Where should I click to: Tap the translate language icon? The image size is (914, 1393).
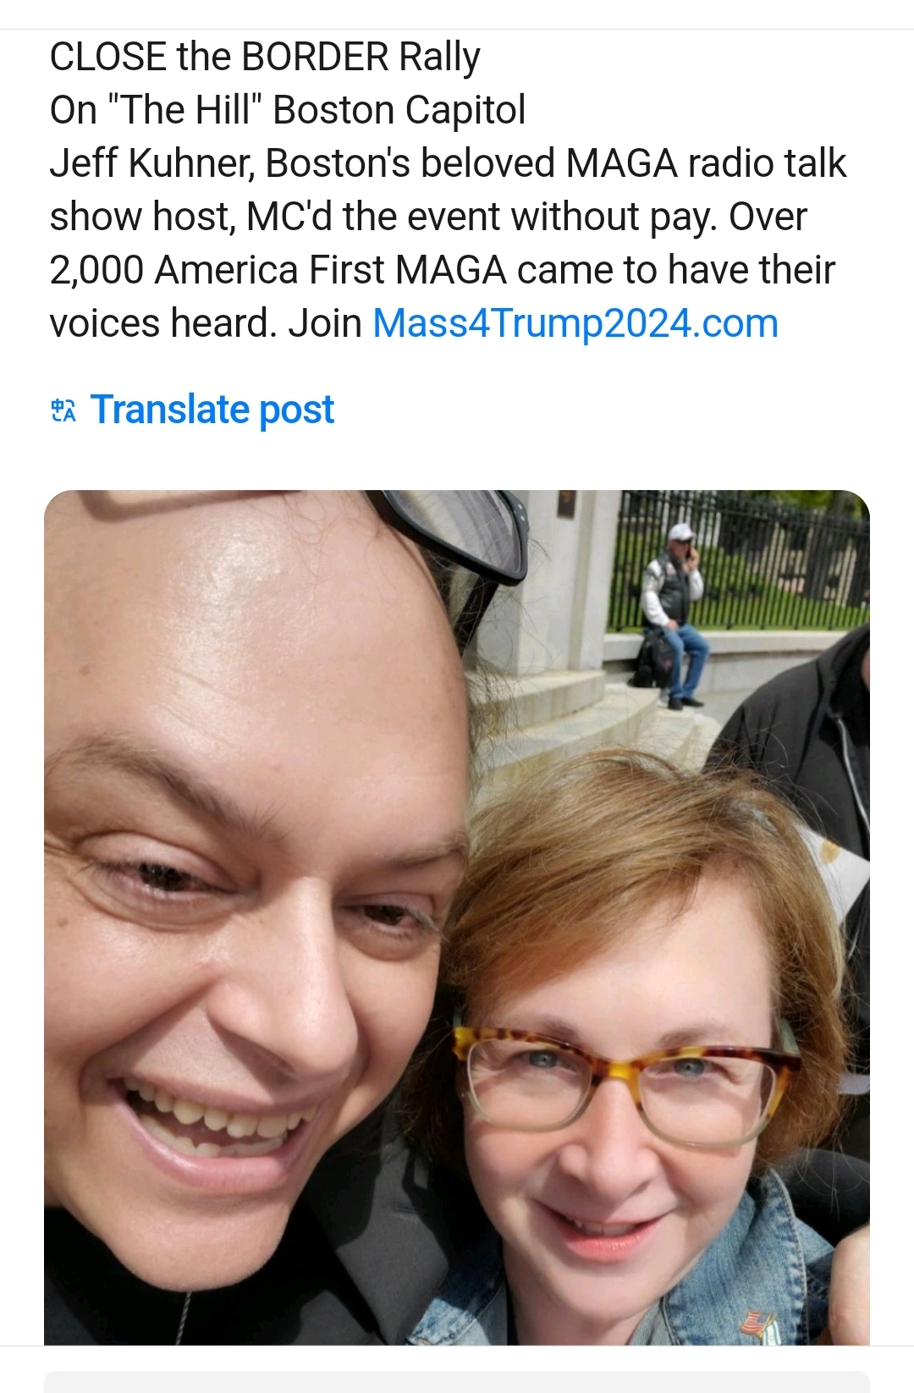[x=63, y=410]
